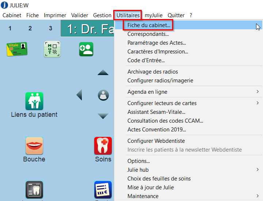Select Correspondants... menu entry

(x=188, y=34)
